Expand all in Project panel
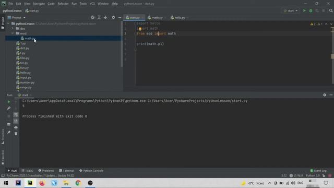This screenshot has height=188, width=334. [99, 17]
